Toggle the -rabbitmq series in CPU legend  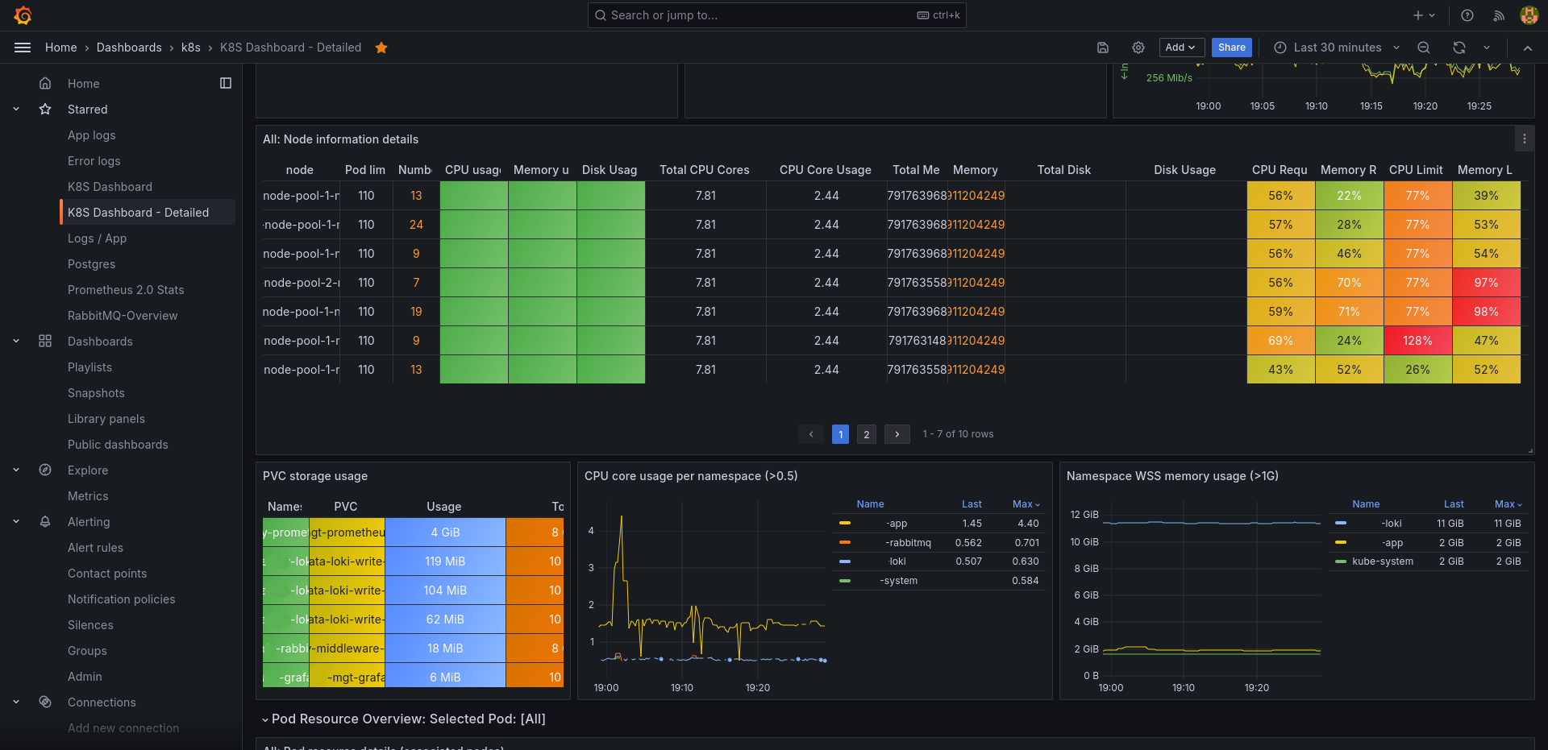tap(908, 543)
